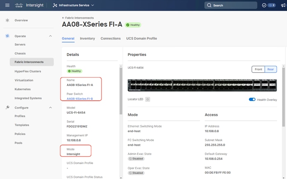
Task: Open the announcements megaphone icon
Action: 283,5
